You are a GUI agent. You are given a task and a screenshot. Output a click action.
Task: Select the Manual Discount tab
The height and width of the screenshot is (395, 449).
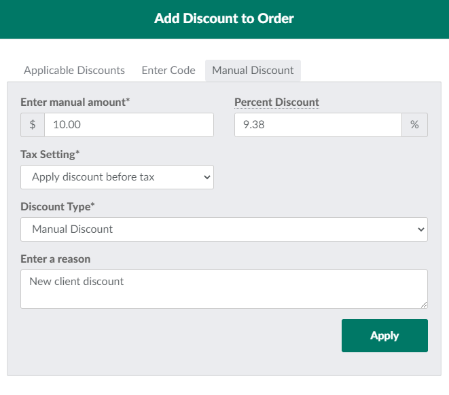(x=253, y=70)
